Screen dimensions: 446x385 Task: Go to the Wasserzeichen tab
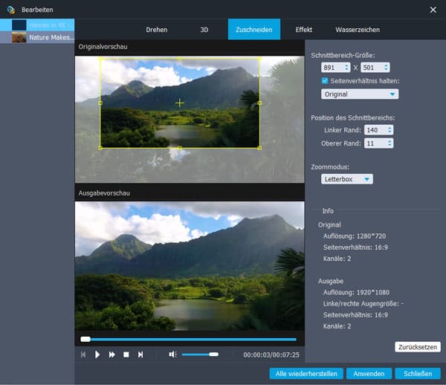(358, 30)
